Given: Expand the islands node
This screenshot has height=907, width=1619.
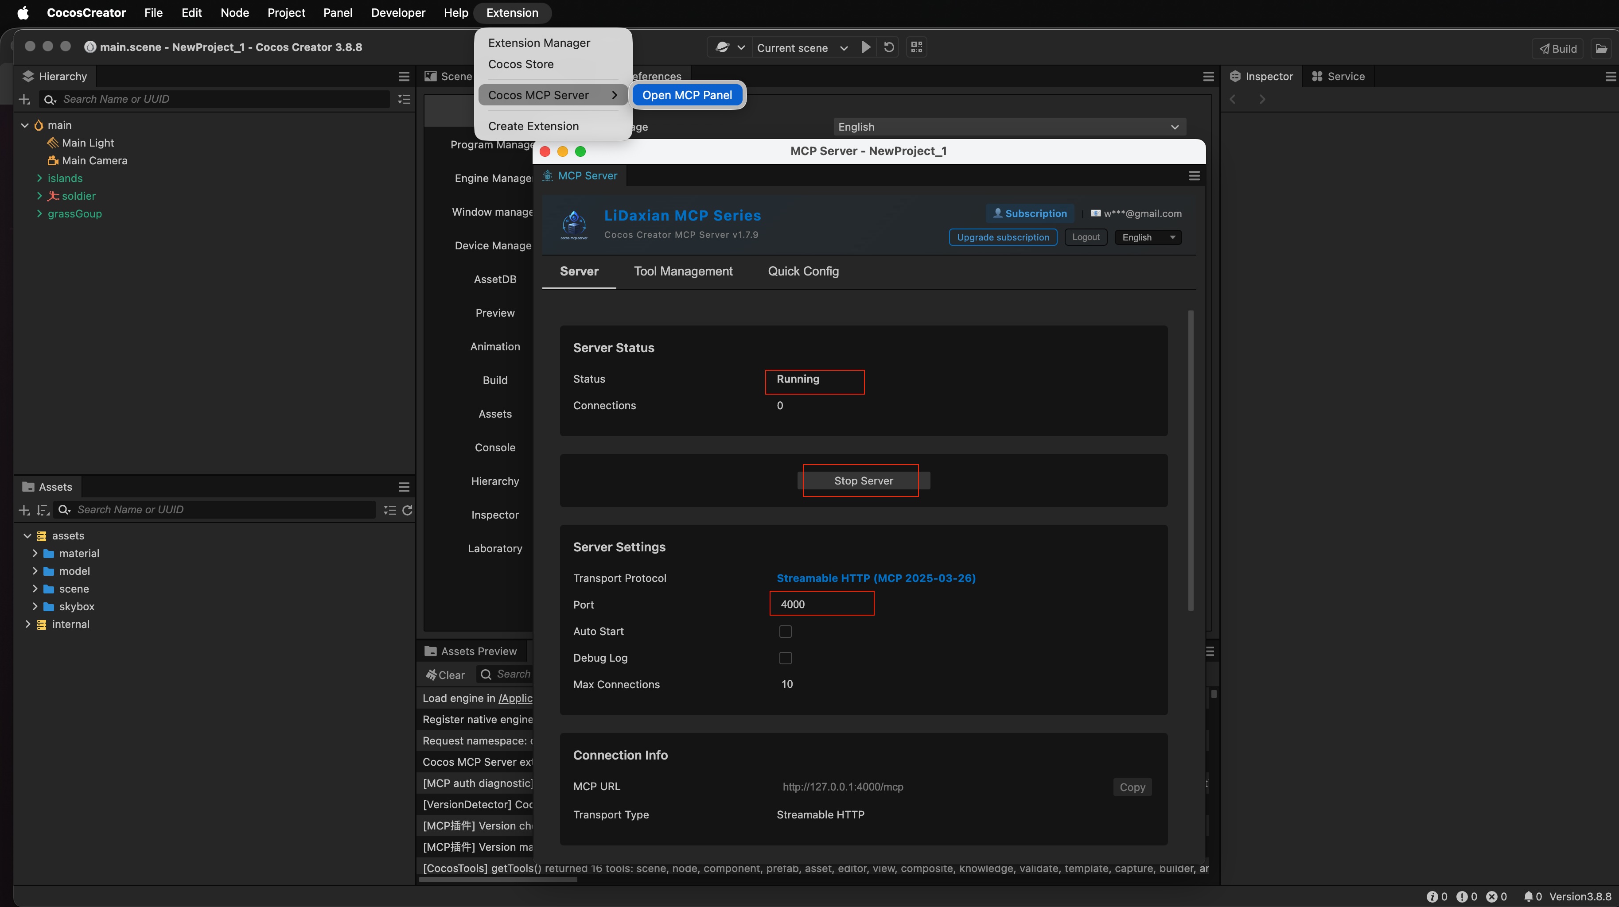Looking at the screenshot, I should 39,178.
